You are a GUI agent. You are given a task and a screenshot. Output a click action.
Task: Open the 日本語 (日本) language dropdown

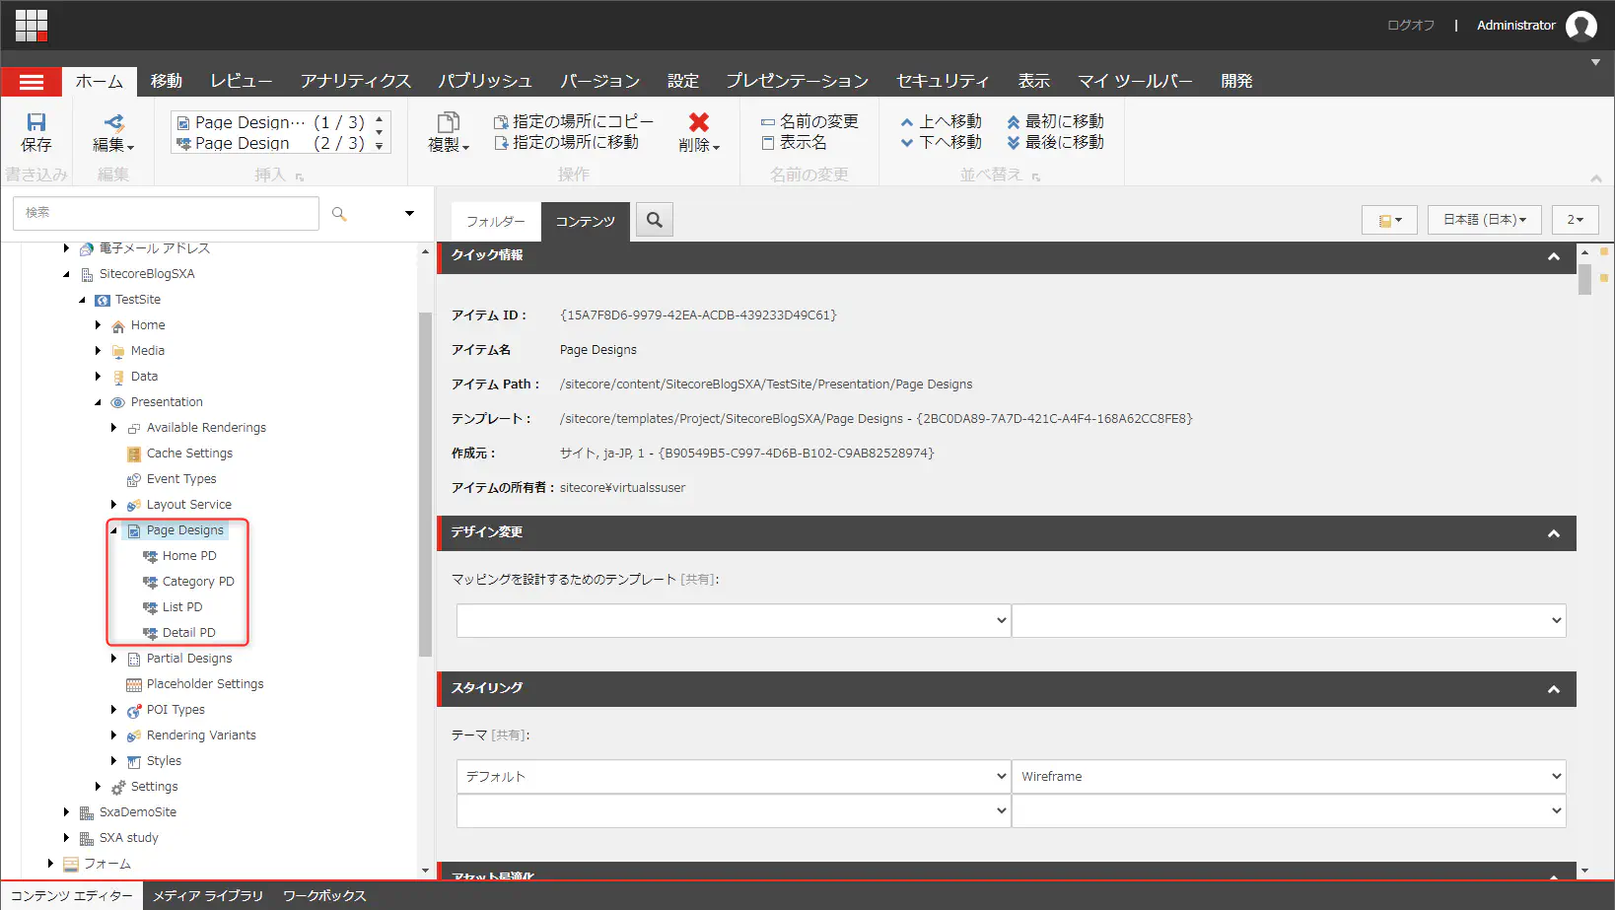(x=1484, y=220)
